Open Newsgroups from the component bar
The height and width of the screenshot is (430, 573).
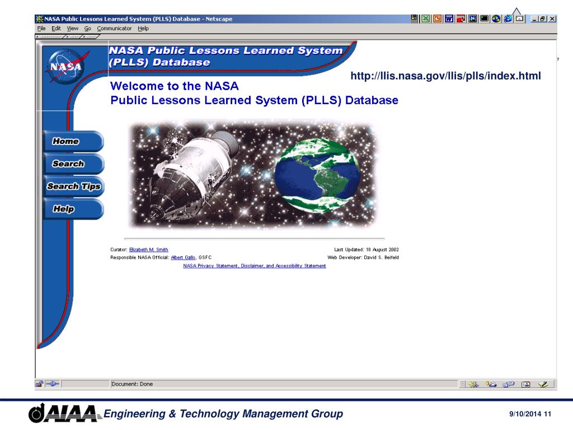(x=508, y=384)
